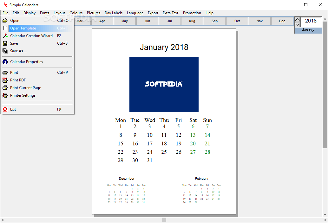This screenshot has width=328, height=223.
Task: Click day 17 in January calendar
Action: 150,144
